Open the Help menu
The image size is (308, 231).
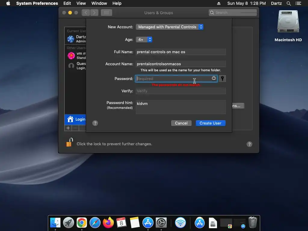coord(117,3)
